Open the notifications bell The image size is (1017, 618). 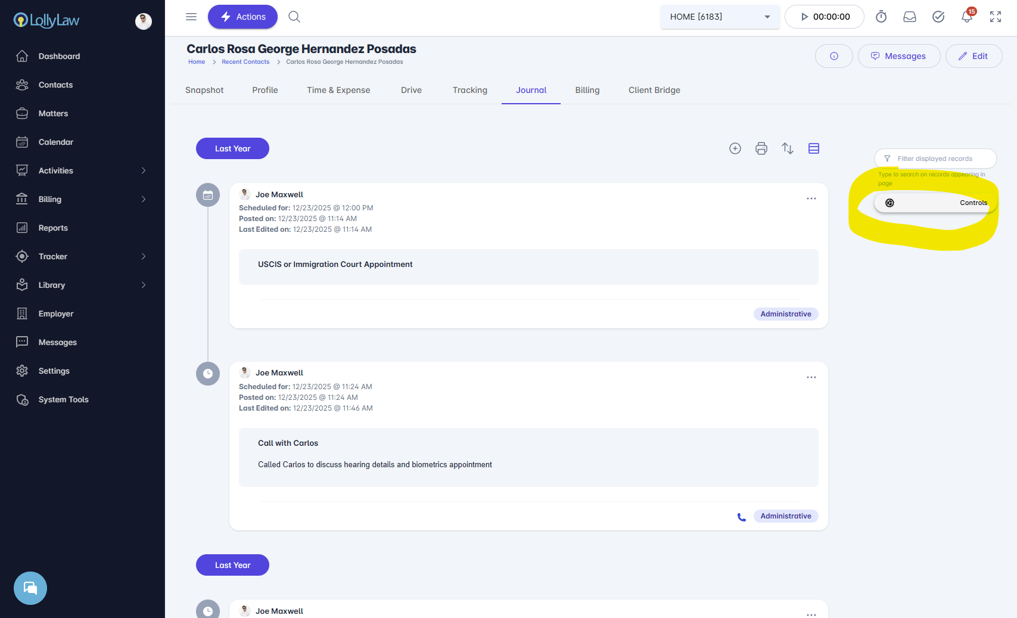click(967, 17)
